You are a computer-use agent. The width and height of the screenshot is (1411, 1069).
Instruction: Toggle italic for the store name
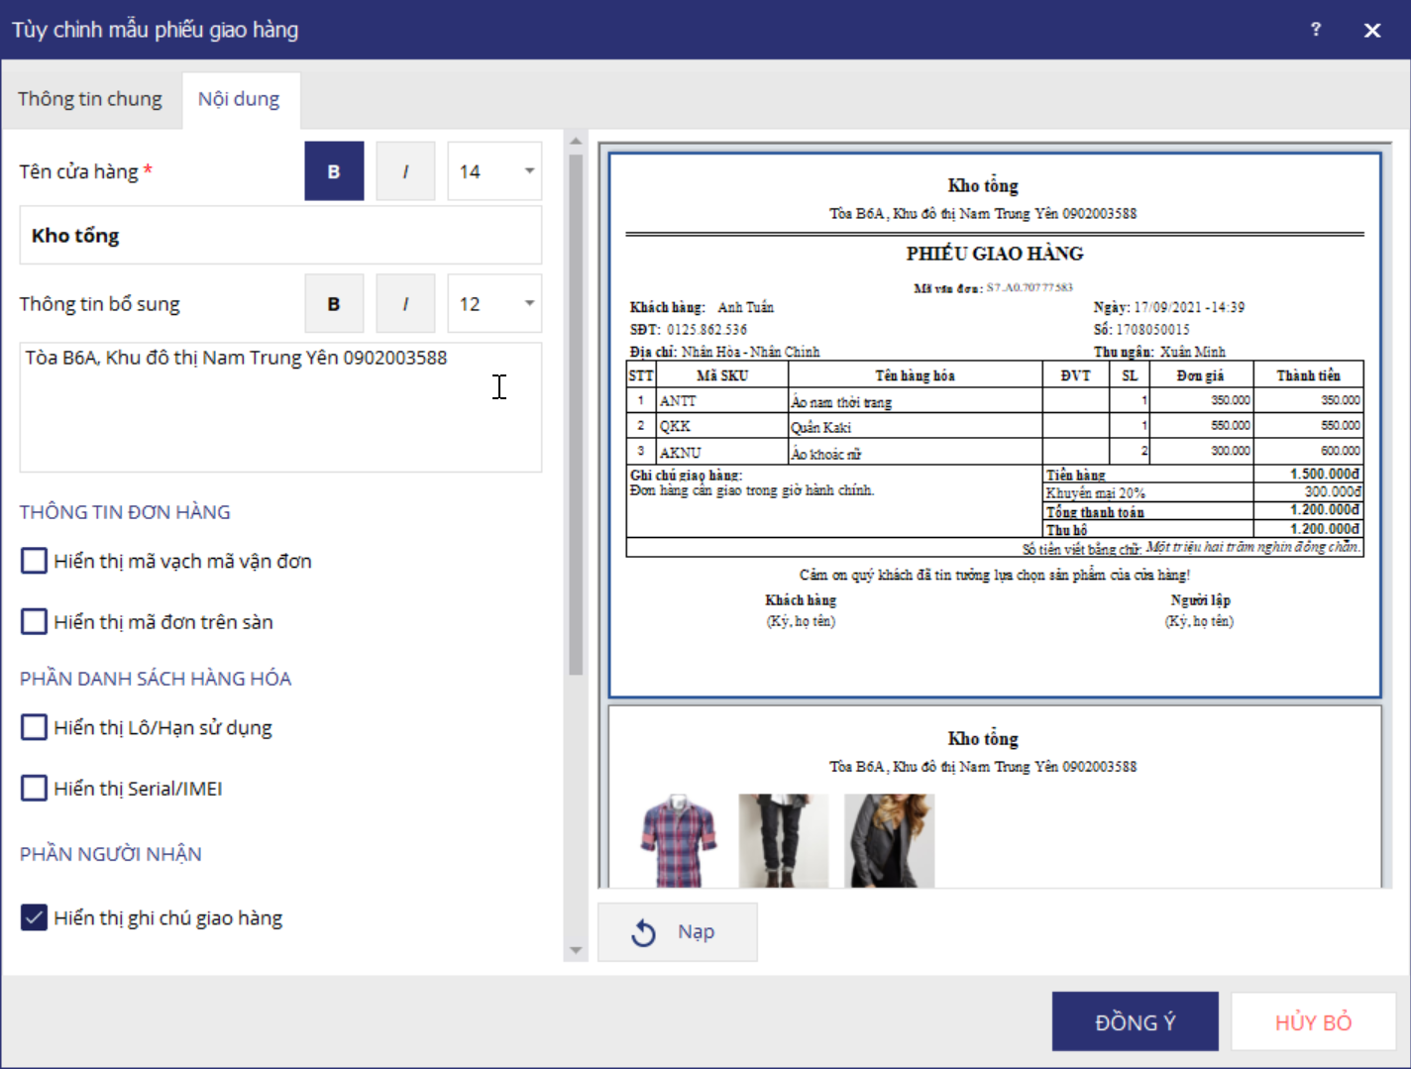(405, 171)
